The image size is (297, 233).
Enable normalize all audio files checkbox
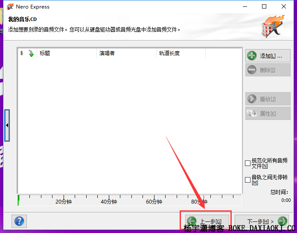click(248, 163)
